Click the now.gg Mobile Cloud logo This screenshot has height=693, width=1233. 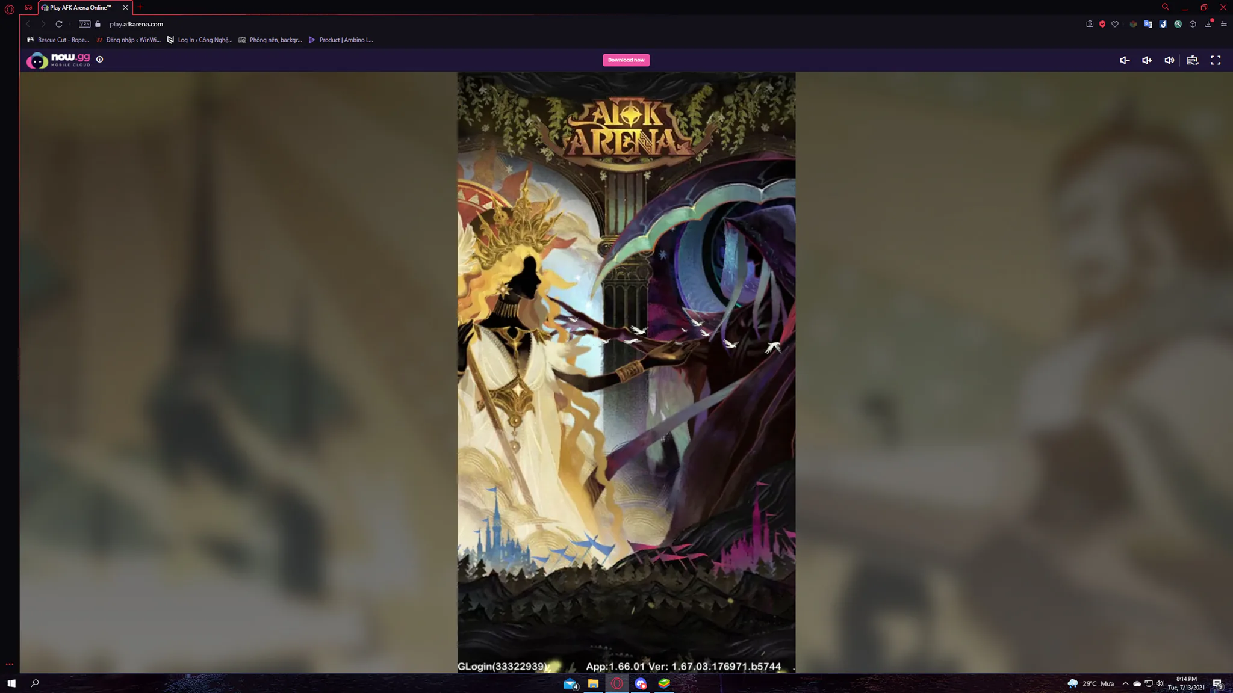point(58,60)
